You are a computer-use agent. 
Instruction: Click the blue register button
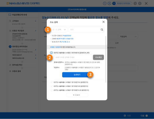[77, 75]
